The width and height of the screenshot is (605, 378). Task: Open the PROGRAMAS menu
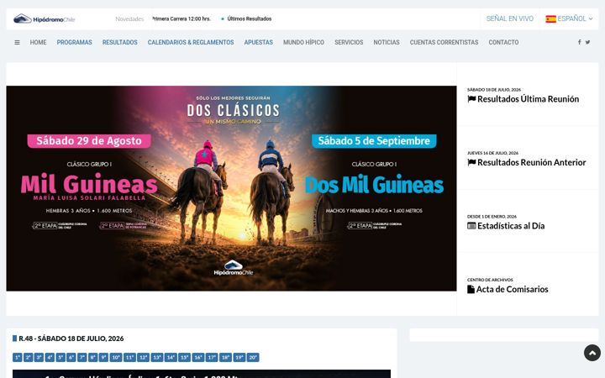pos(75,43)
